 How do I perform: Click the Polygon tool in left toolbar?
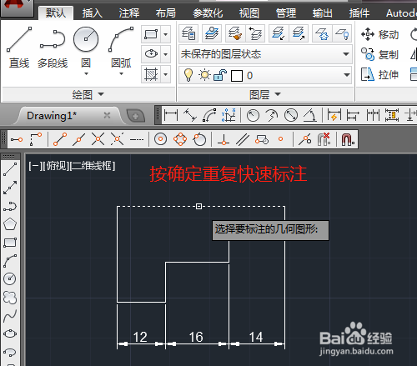click(x=10, y=224)
